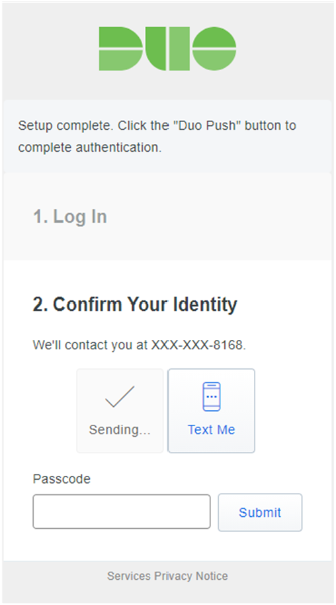Click the letter U in Duo logo
The height and width of the screenshot is (605, 336).
click(167, 48)
